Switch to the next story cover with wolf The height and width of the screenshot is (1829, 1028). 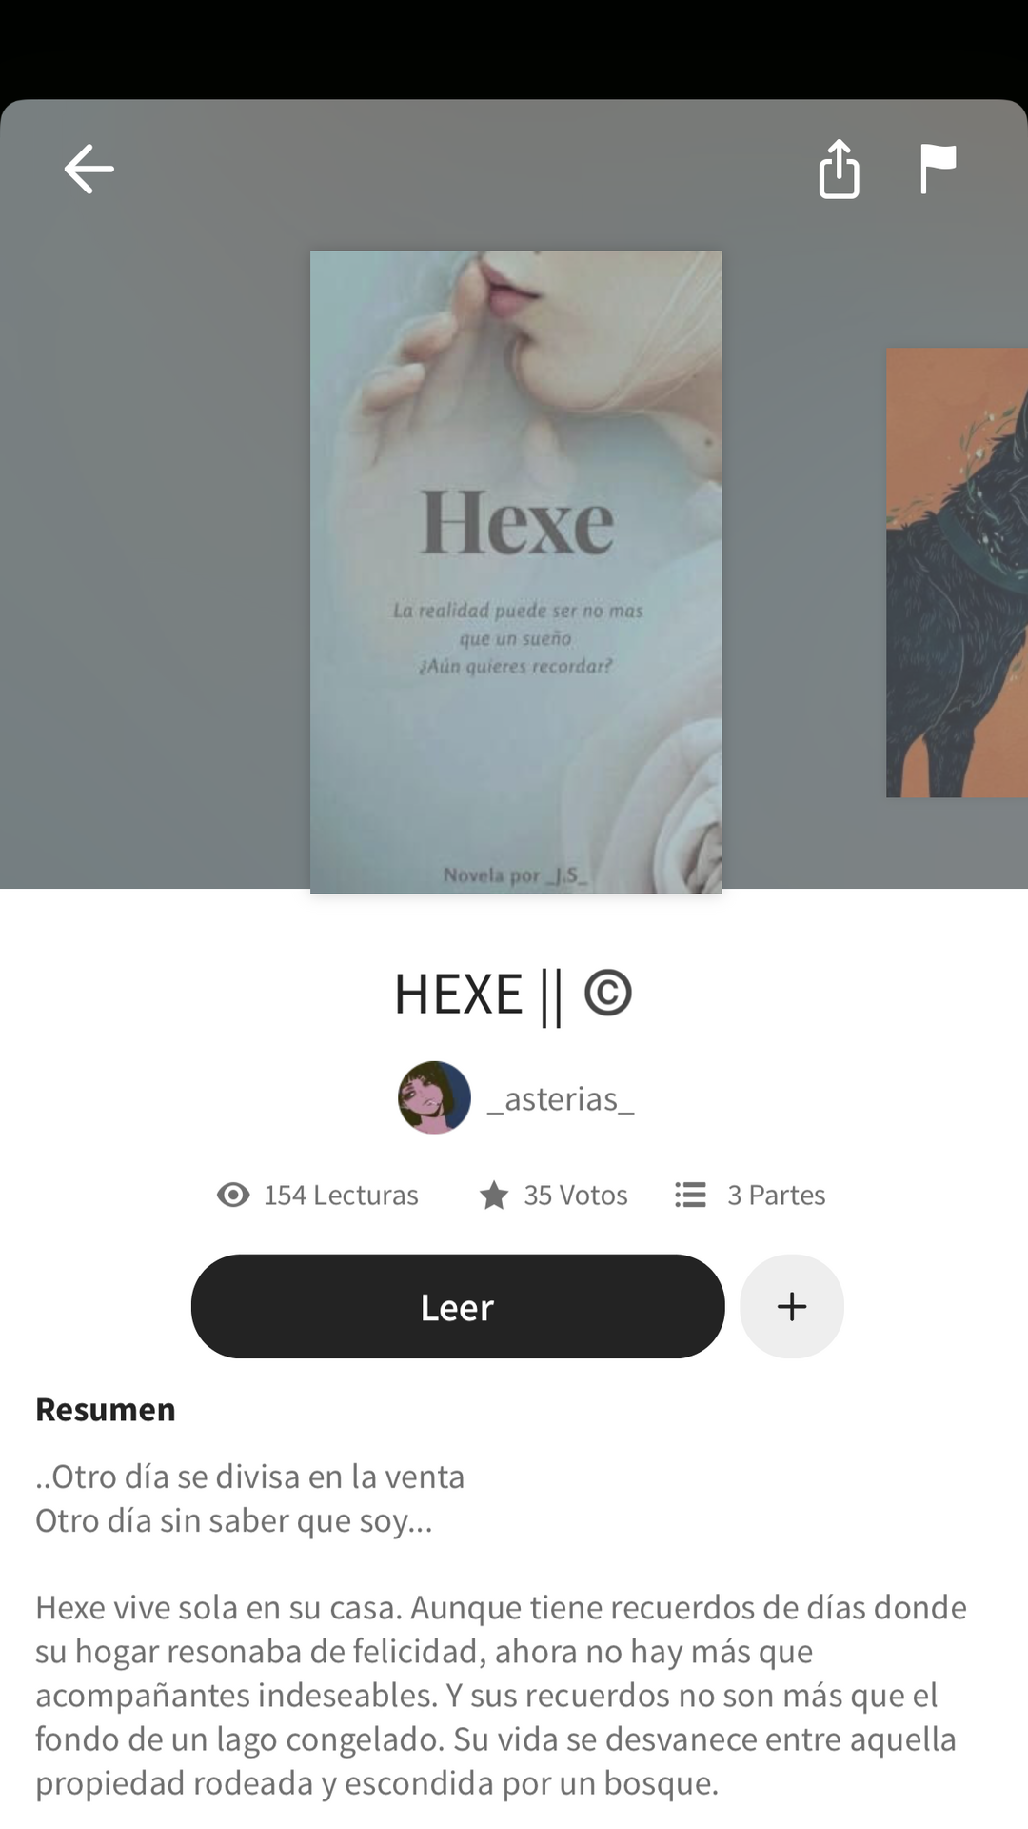pyautogui.click(x=957, y=573)
